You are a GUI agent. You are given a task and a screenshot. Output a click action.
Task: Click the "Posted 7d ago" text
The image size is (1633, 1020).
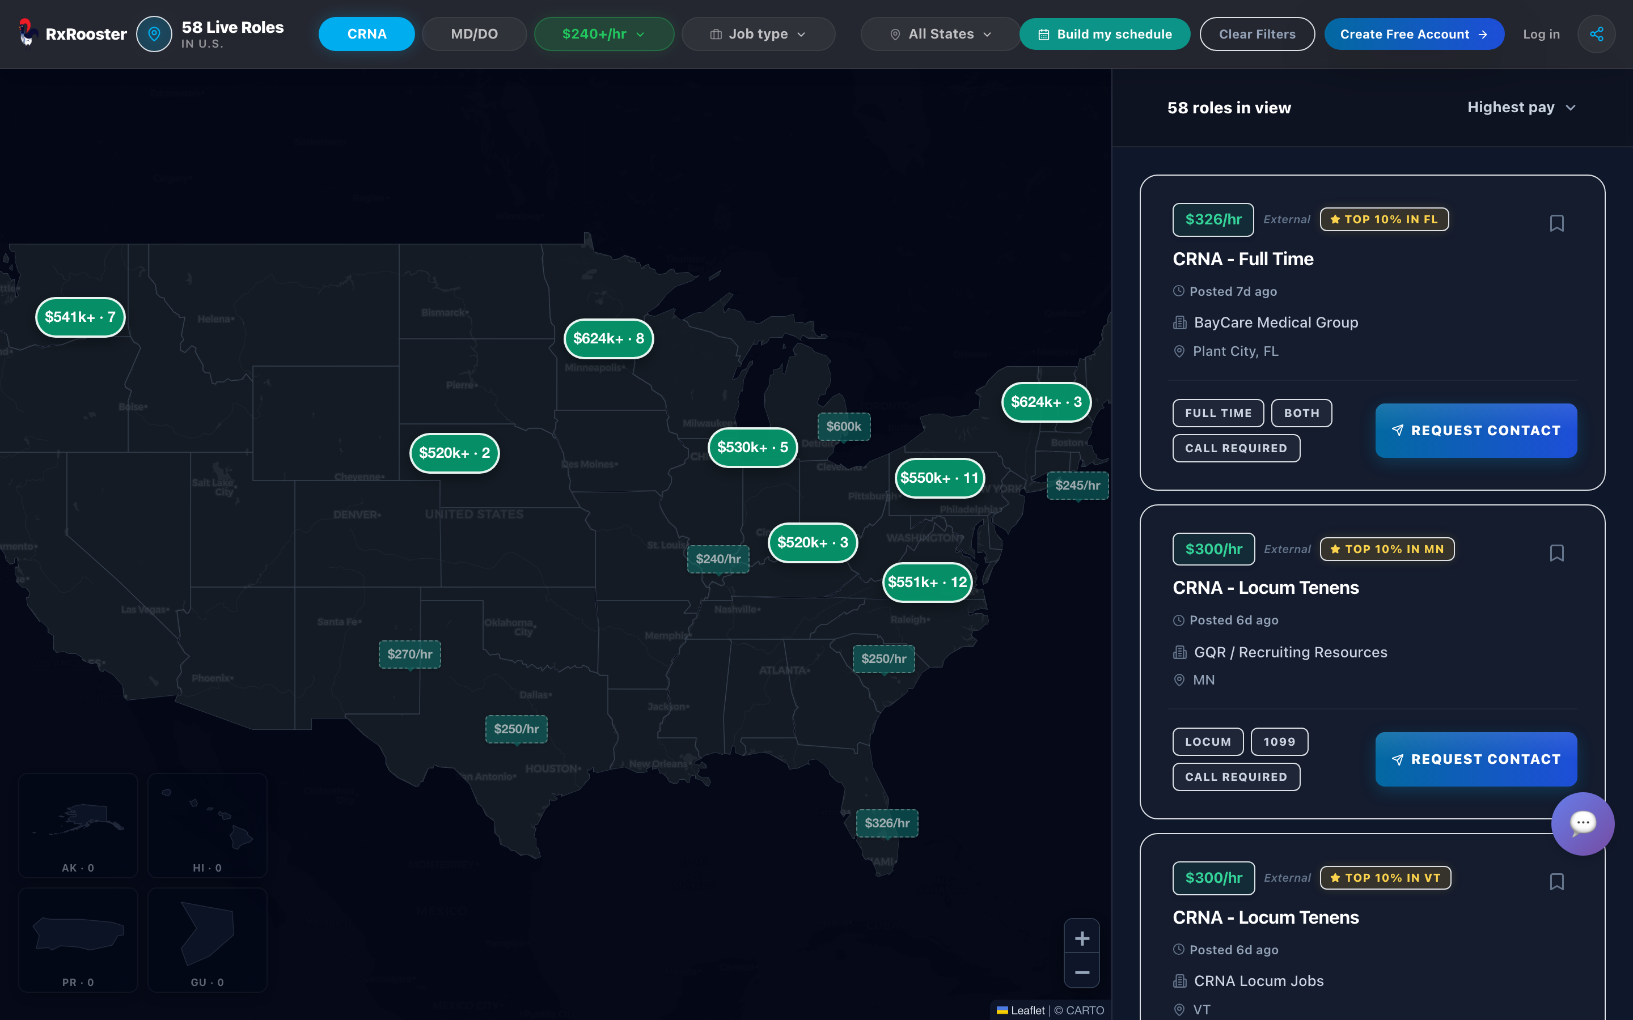point(1233,291)
